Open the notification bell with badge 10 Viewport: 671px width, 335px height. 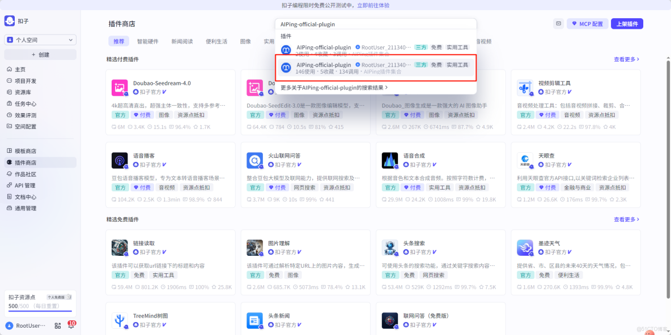71,325
